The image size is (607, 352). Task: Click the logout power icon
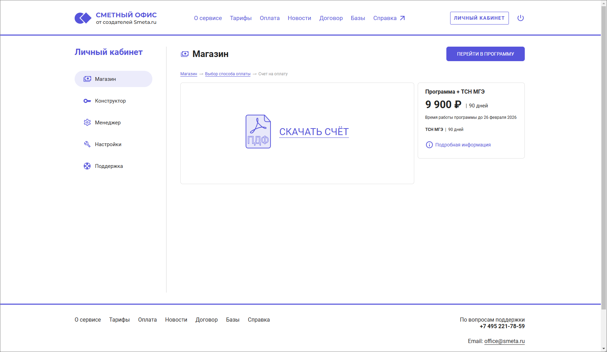click(x=521, y=18)
